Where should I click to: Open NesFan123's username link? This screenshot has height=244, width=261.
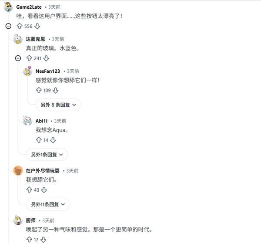48,71
